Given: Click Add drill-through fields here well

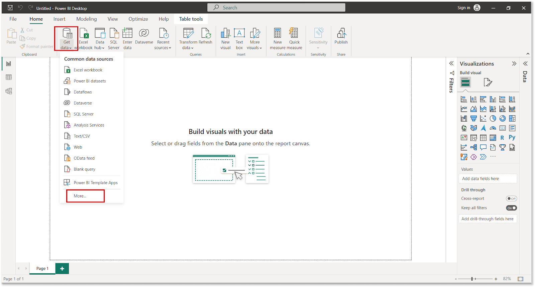Looking at the screenshot, I should (488, 219).
